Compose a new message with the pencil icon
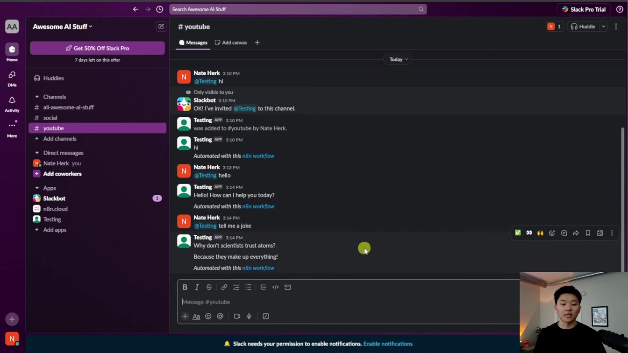628x353 pixels. tap(161, 27)
